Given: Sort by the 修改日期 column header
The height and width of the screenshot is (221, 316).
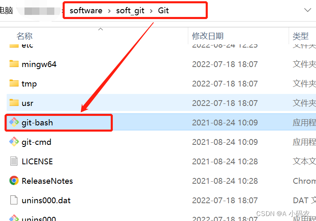Looking at the screenshot, I should pyautogui.click(x=208, y=36).
